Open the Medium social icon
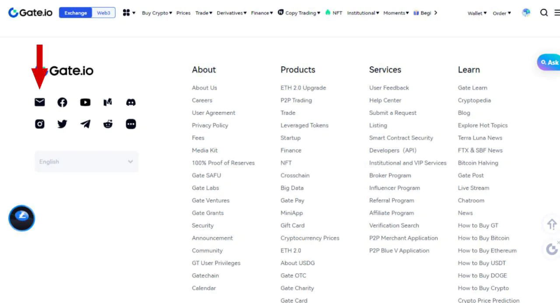The width and height of the screenshot is (560, 303). (108, 102)
